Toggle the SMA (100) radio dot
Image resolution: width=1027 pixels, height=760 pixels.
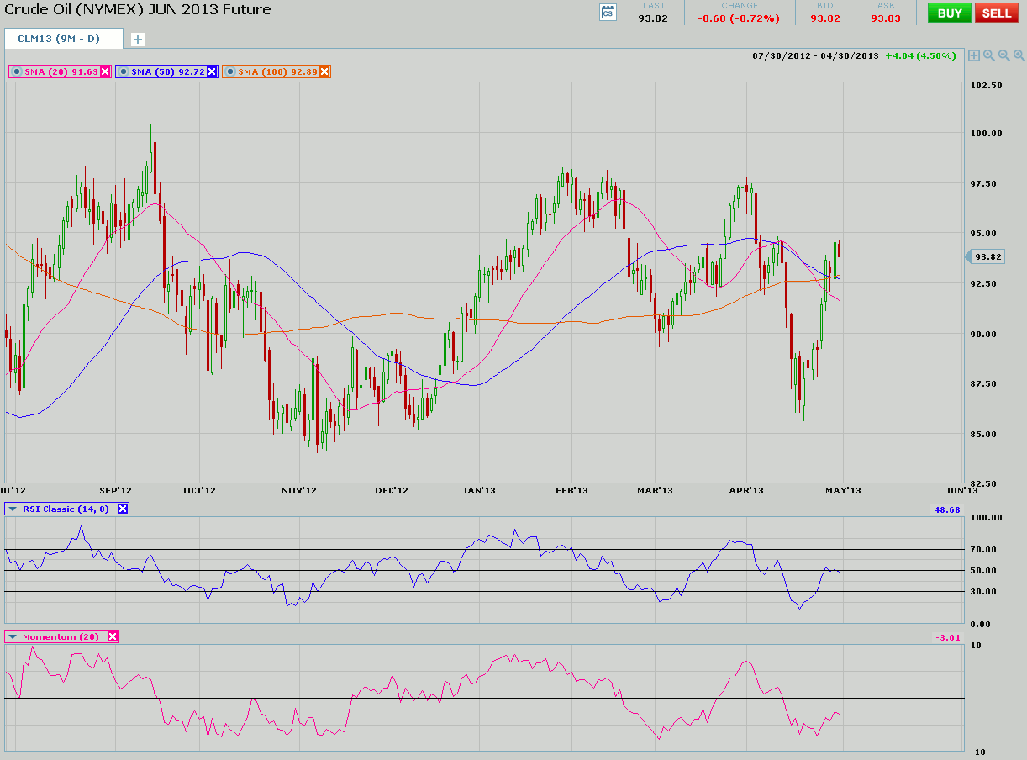(x=230, y=72)
